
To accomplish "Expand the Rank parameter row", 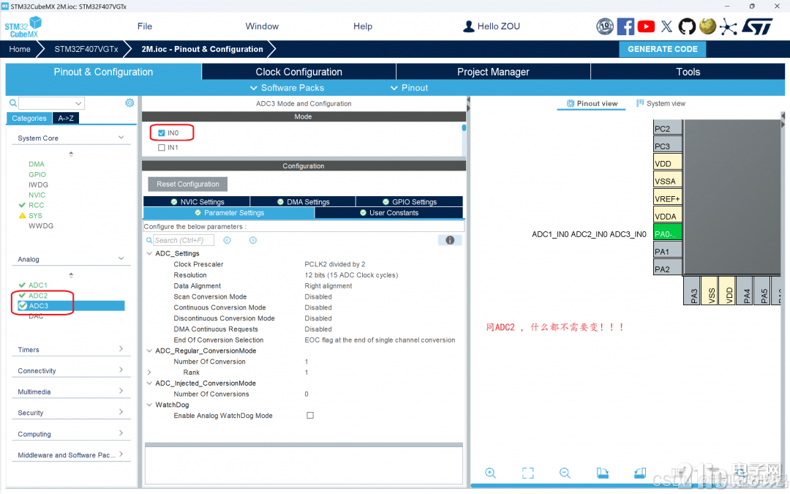I will (x=149, y=373).
